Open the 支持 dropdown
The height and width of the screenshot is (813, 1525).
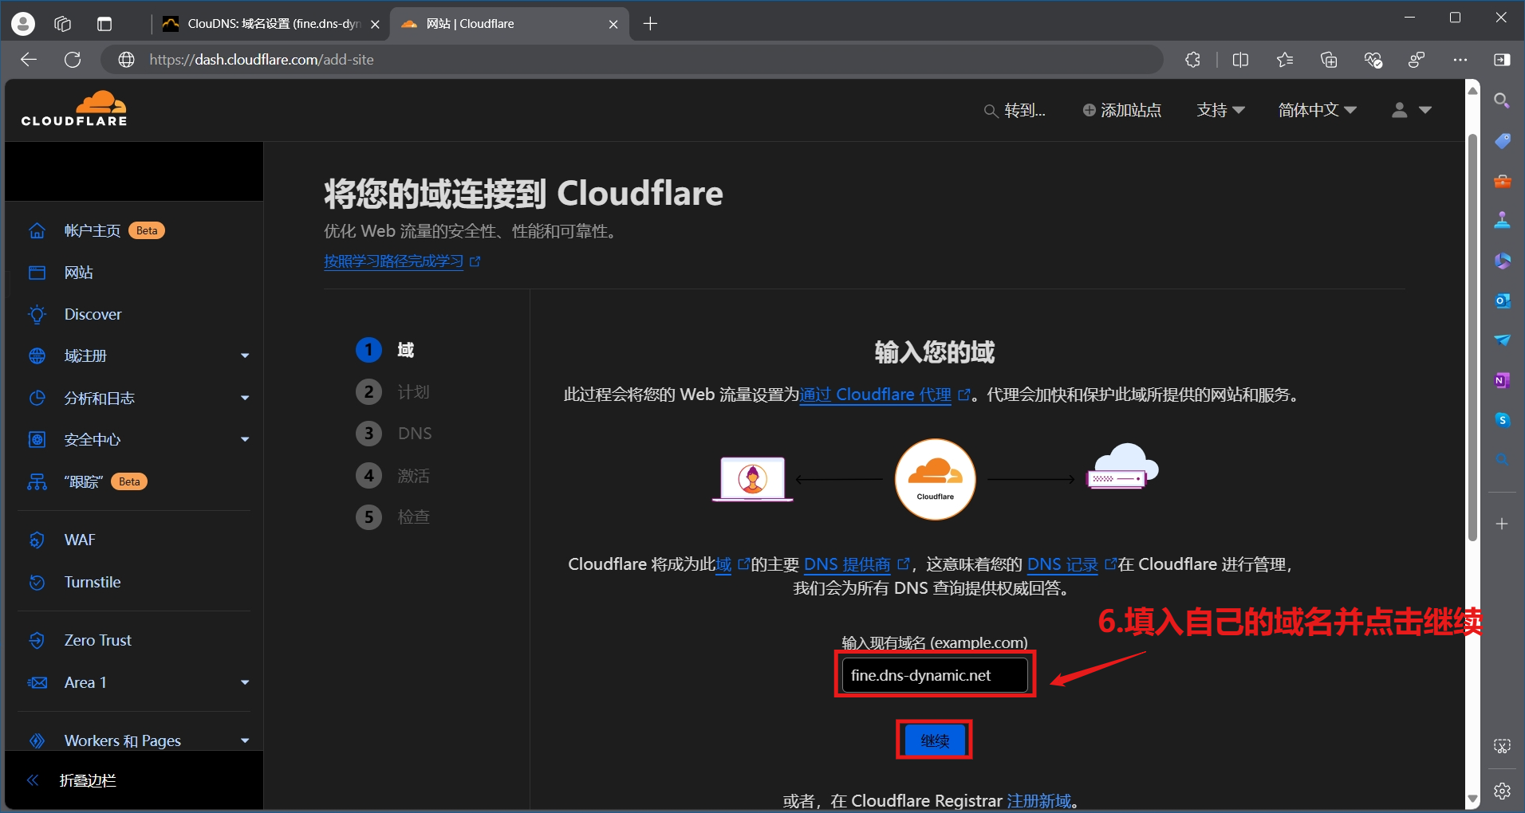point(1220,110)
